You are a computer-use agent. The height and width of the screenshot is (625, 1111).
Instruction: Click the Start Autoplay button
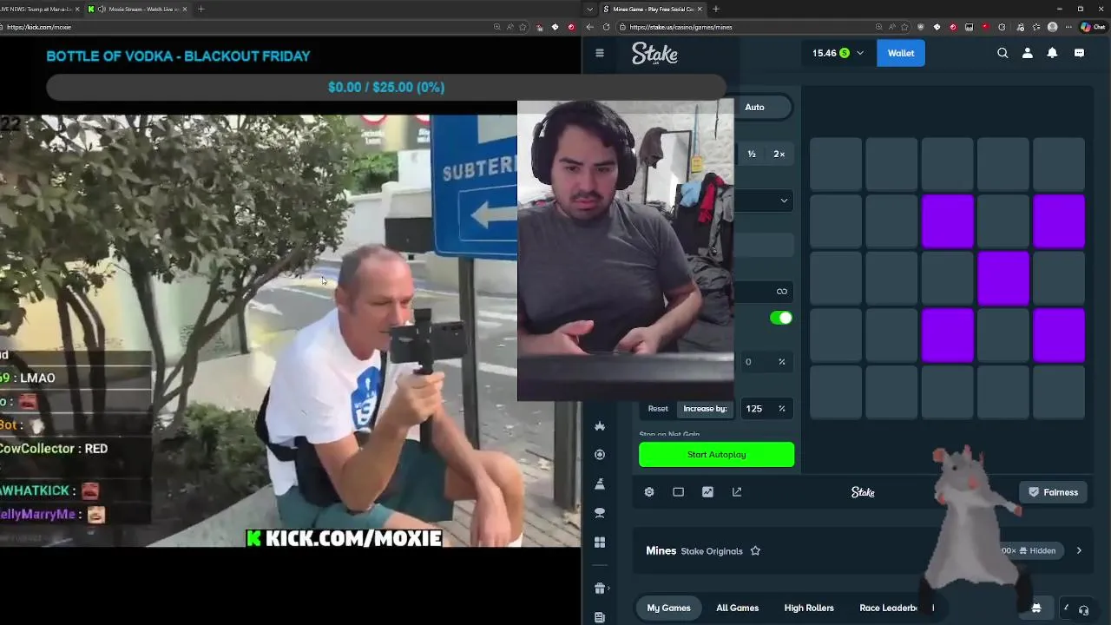click(x=716, y=455)
